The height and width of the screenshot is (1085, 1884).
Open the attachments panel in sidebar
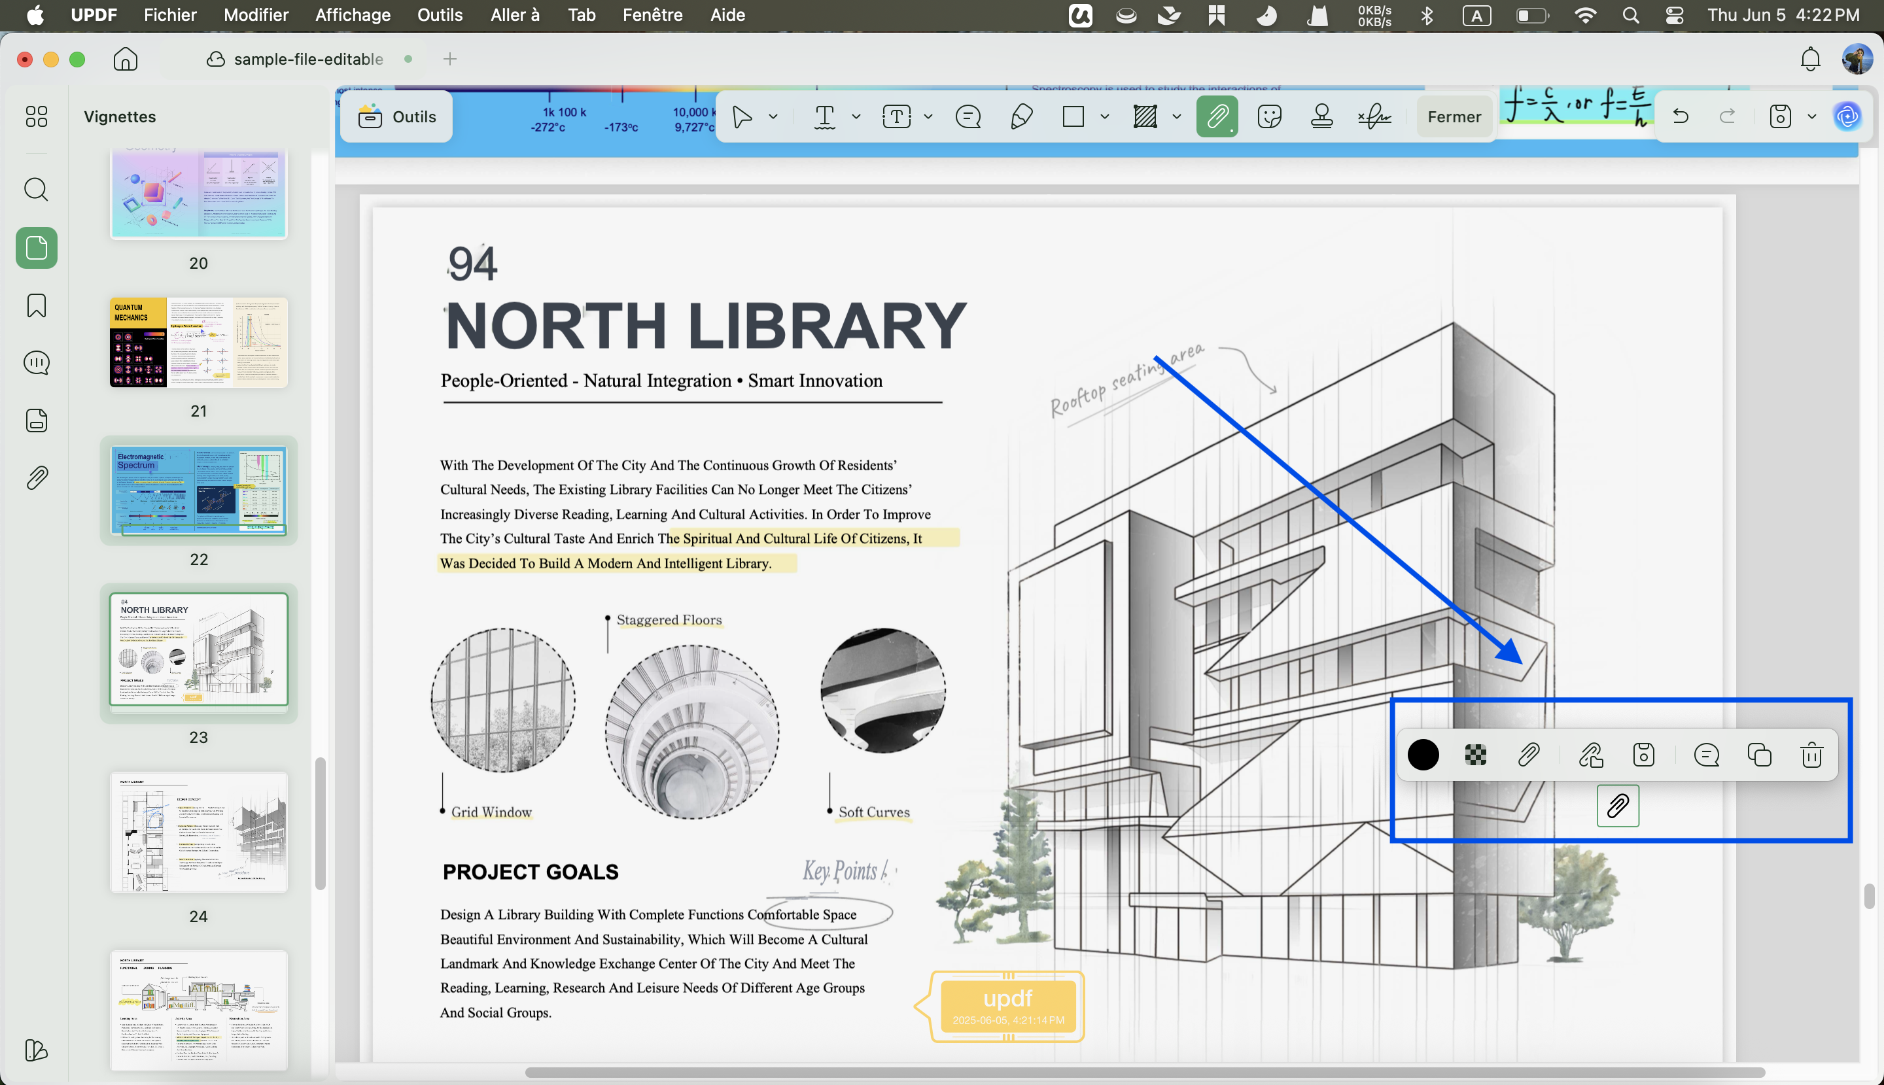(37, 477)
